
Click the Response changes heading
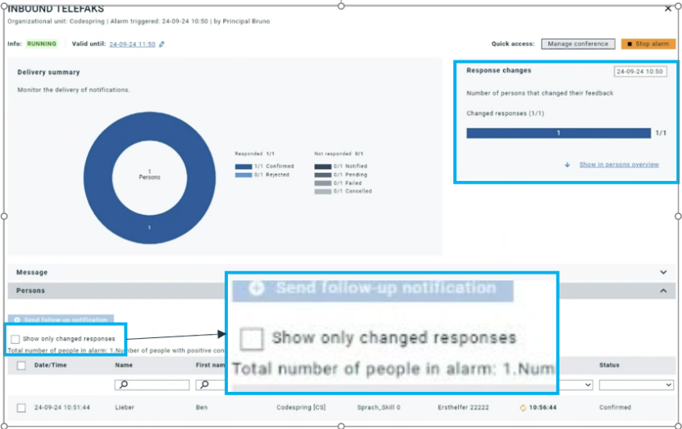(x=499, y=70)
